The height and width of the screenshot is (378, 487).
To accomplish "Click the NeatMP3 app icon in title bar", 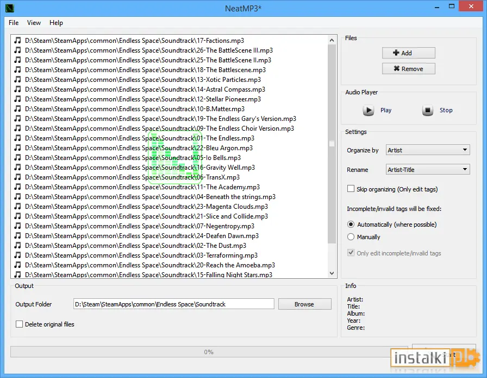I will point(10,8).
